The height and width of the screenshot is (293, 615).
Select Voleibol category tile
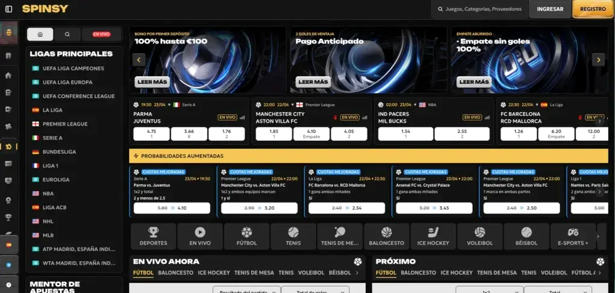pyautogui.click(x=480, y=236)
